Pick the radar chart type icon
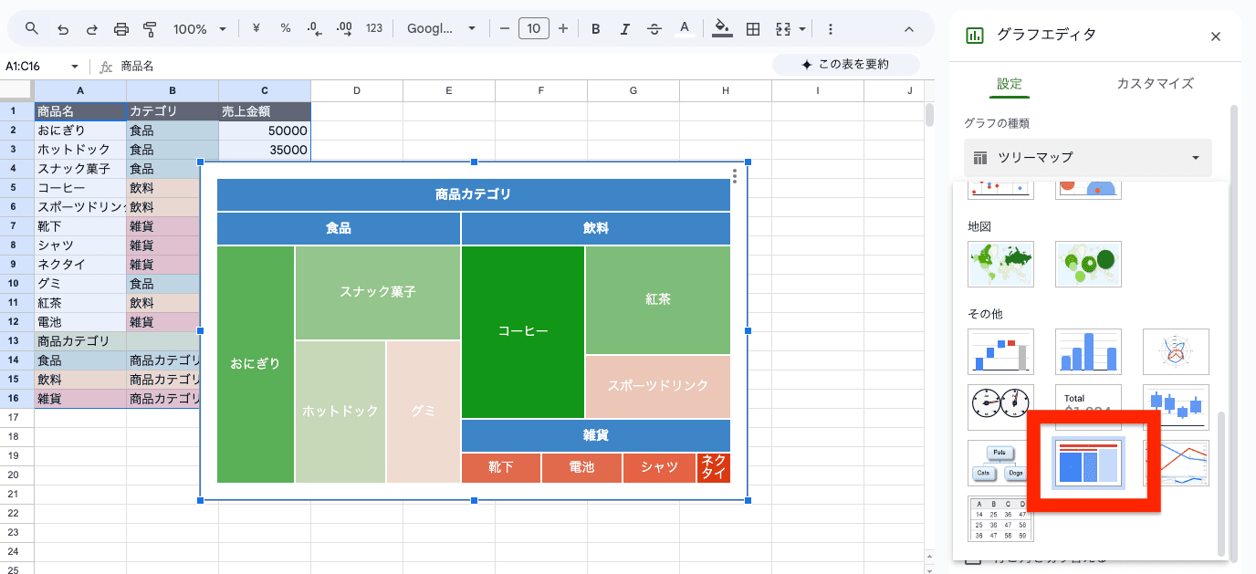The height and width of the screenshot is (574, 1256). (x=1176, y=351)
